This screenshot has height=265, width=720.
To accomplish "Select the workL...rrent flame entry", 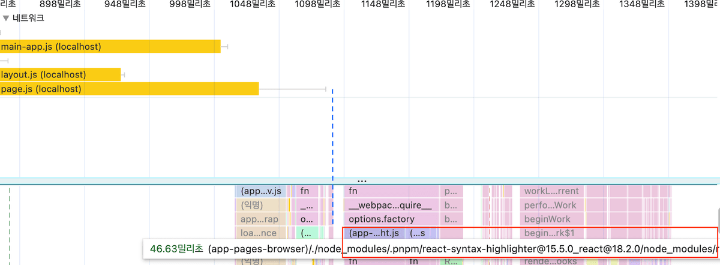I will [551, 191].
